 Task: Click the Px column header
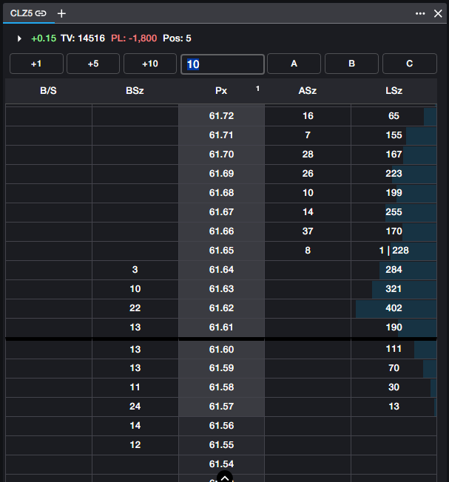click(221, 91)
